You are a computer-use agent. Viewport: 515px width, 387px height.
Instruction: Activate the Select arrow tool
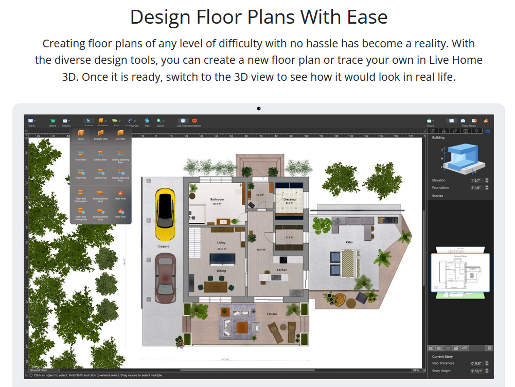[88, 121]
